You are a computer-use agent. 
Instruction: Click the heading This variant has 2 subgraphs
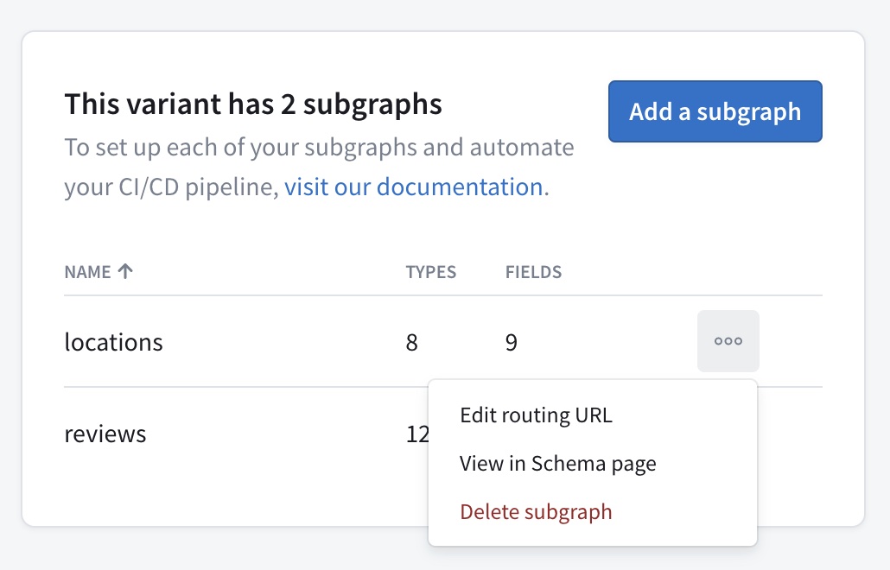[x=253, y=104]
